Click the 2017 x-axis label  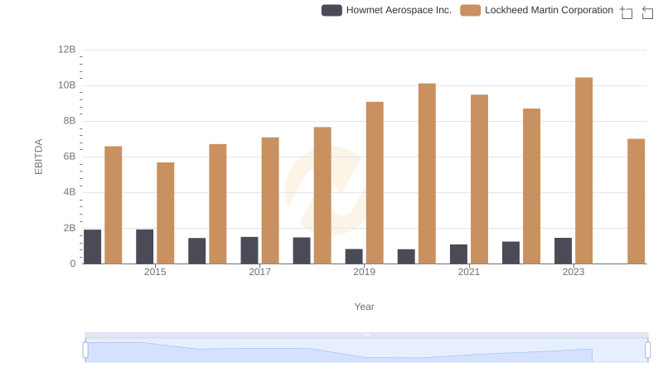tap(259, 272)
